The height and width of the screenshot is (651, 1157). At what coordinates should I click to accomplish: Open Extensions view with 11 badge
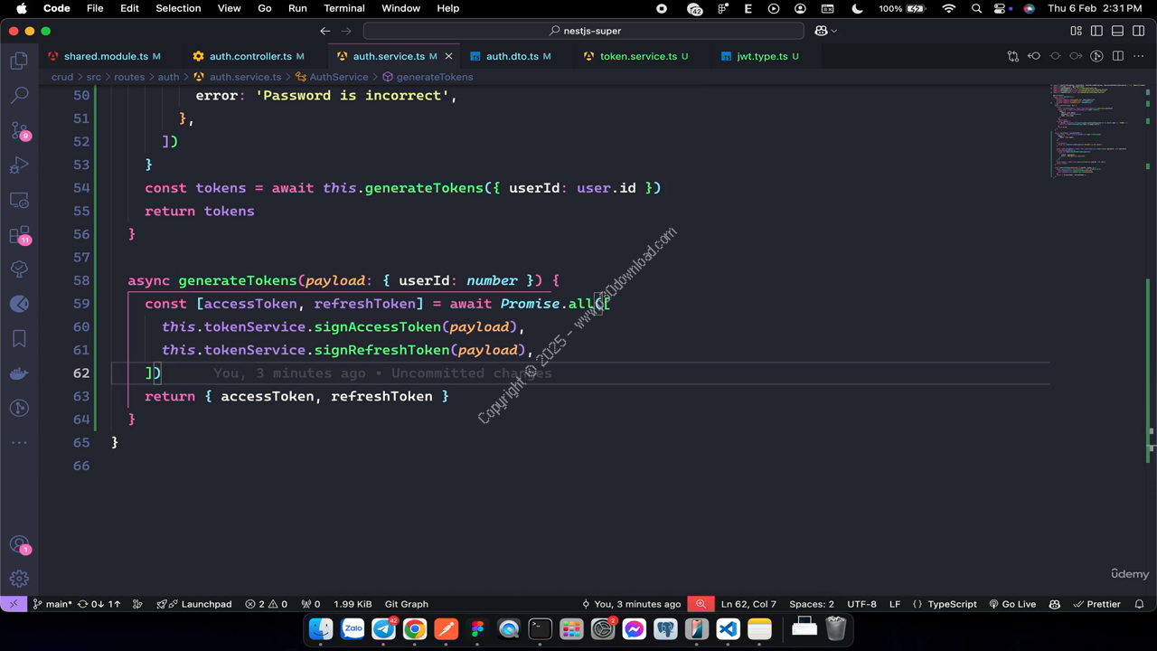[19, 235]
